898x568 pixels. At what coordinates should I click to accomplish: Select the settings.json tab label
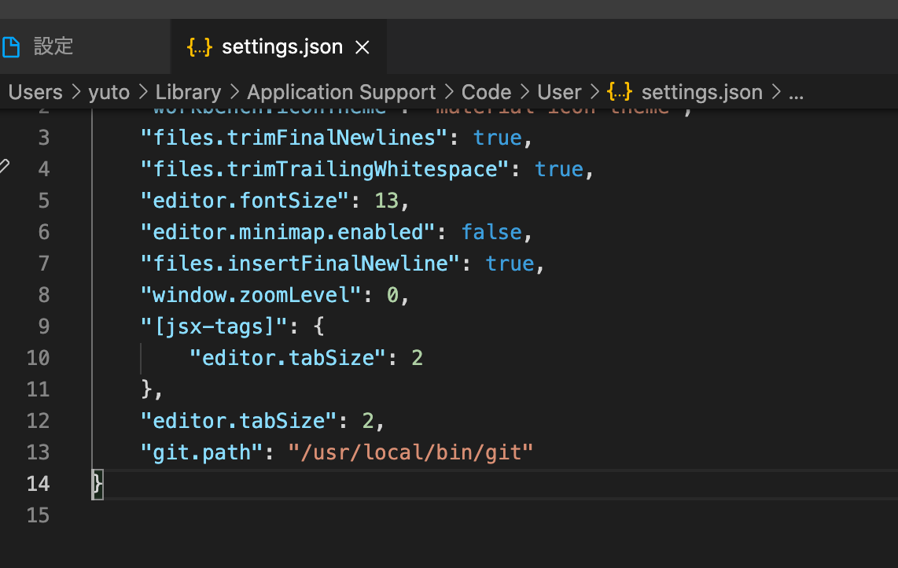point(282,47)
